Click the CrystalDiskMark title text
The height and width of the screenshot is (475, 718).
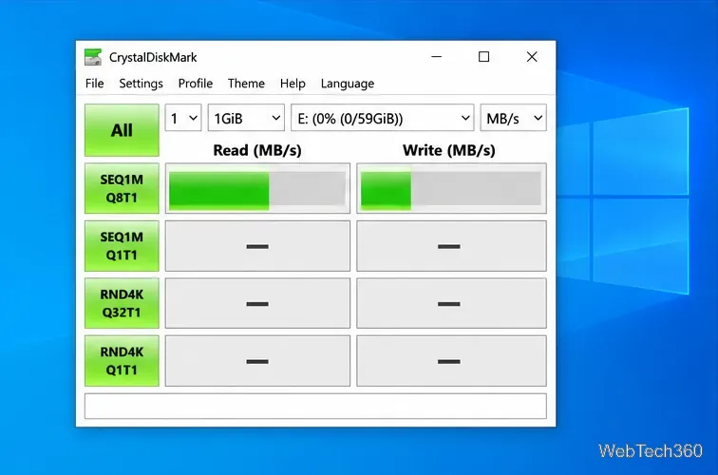click(x=153, y=57)
